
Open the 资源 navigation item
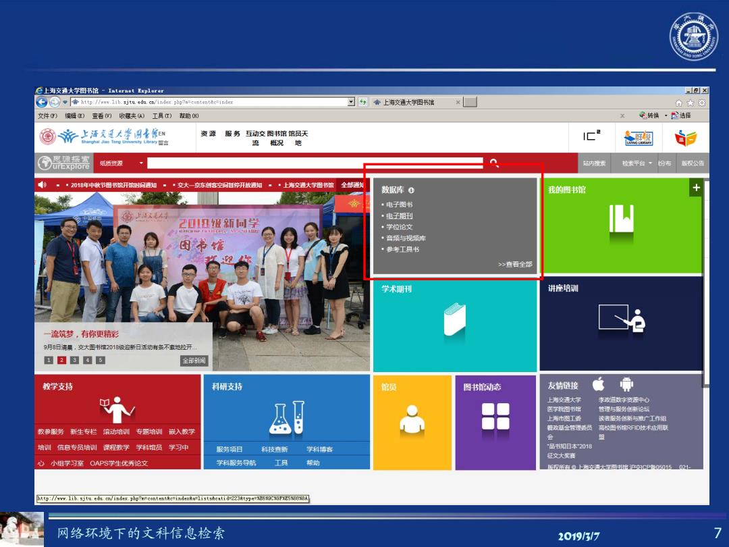click(x=209, y=134)
